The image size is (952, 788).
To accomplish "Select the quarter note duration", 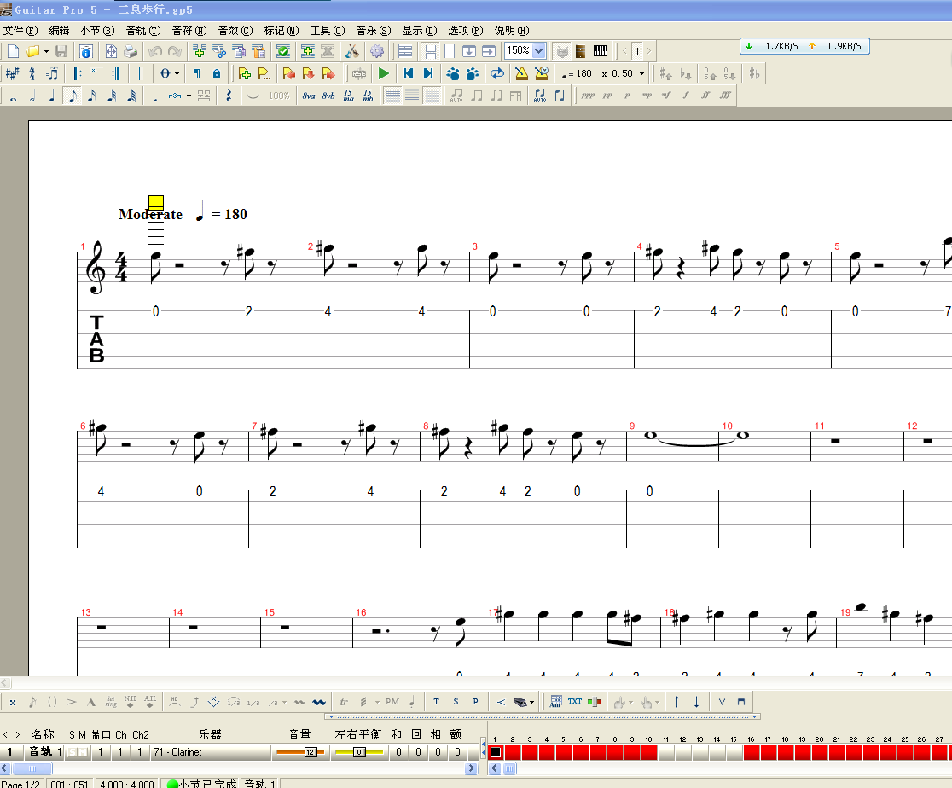I will 52,96.
